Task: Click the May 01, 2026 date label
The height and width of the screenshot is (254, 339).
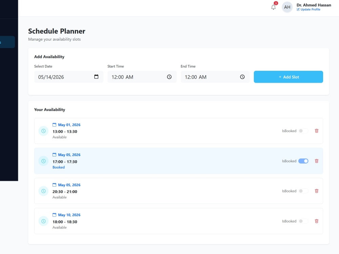Action: (69, 125)
